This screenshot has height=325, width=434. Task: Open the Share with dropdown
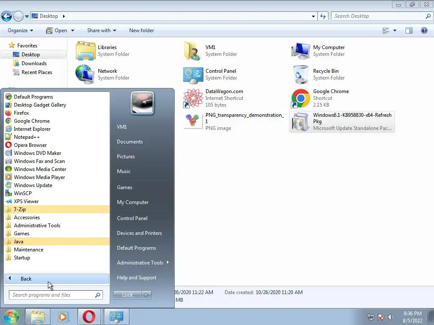tap(102, 30)
